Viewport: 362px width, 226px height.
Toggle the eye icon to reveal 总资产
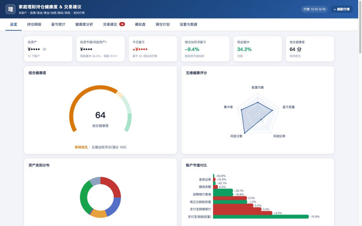(44, 49)
